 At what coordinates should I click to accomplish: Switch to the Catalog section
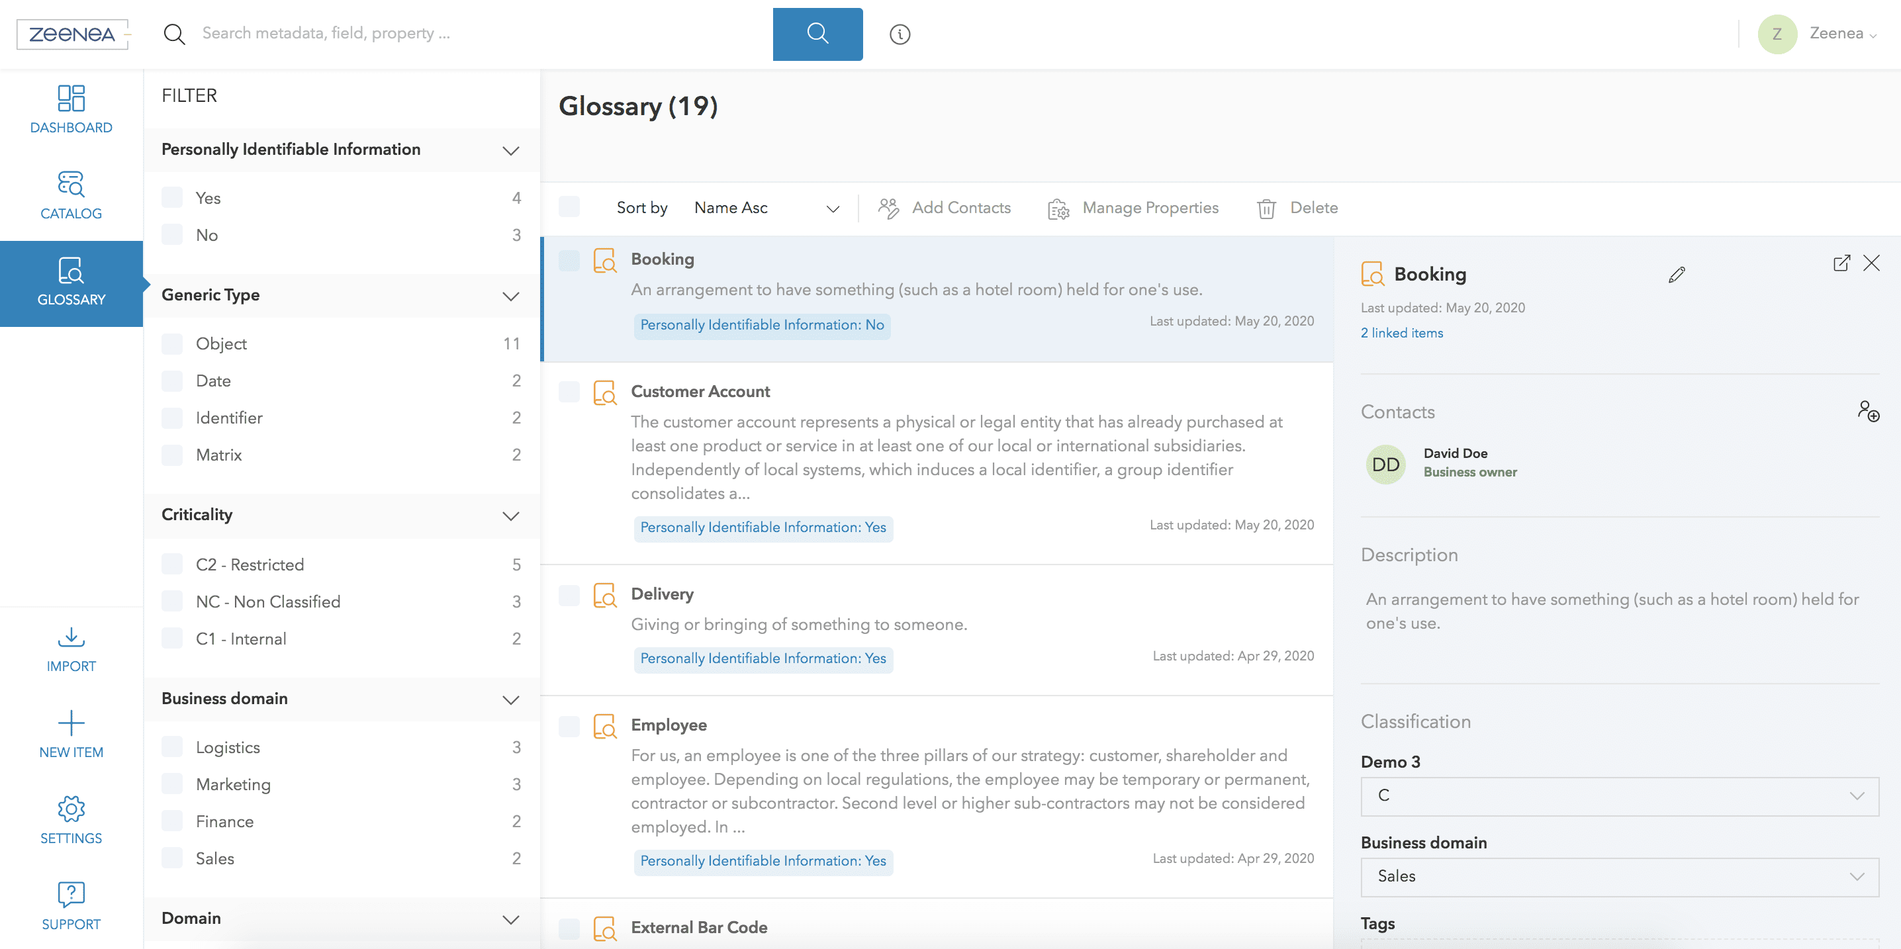pyautogui.click(x=71, y=195)
